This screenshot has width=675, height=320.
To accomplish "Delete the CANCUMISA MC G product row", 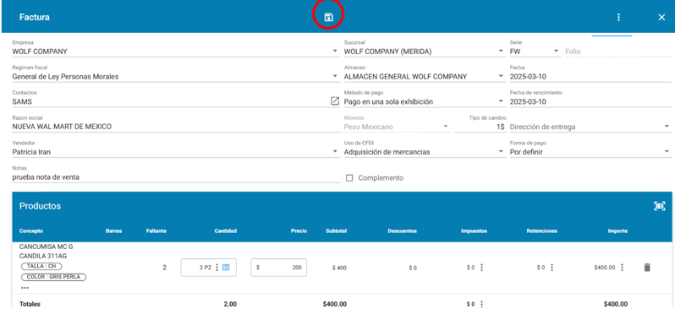I will [646, 267].
